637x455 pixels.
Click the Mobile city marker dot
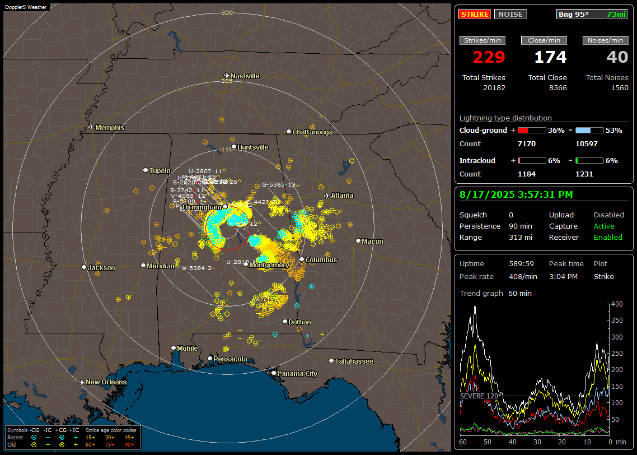(x=174, y=348)
